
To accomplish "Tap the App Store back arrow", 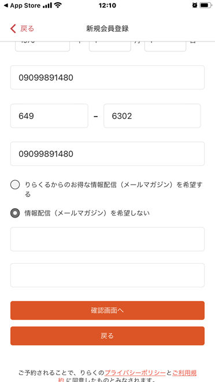I will click(x=6, y=5).
